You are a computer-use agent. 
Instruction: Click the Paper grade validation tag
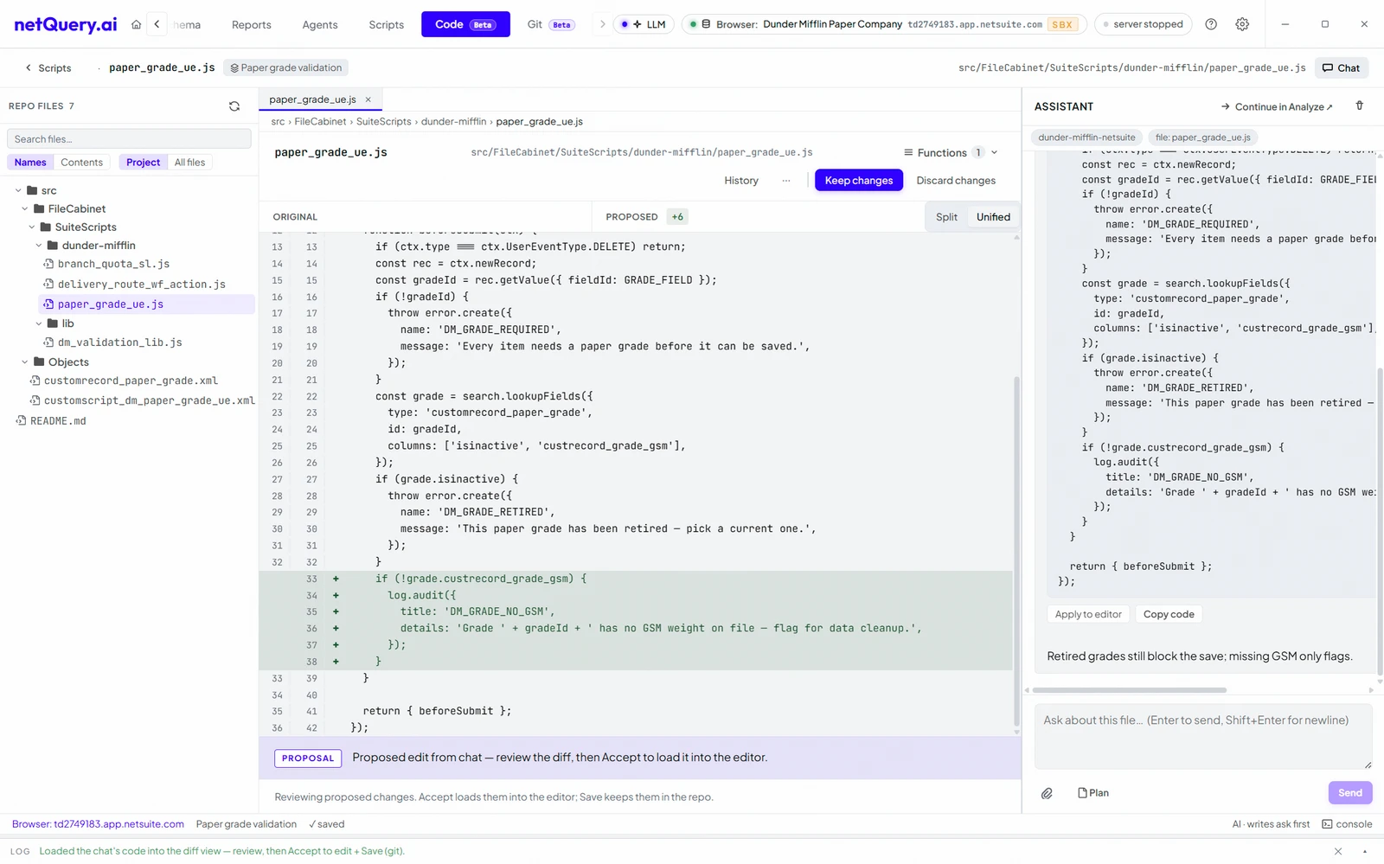pos(286,67)
